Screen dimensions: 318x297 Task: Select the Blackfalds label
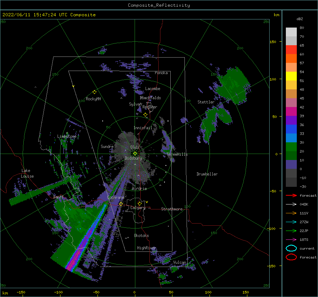point(150,98)
